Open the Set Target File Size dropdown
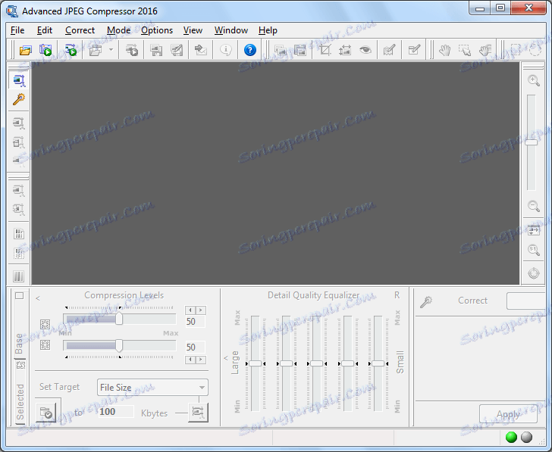 pos(152,388)
